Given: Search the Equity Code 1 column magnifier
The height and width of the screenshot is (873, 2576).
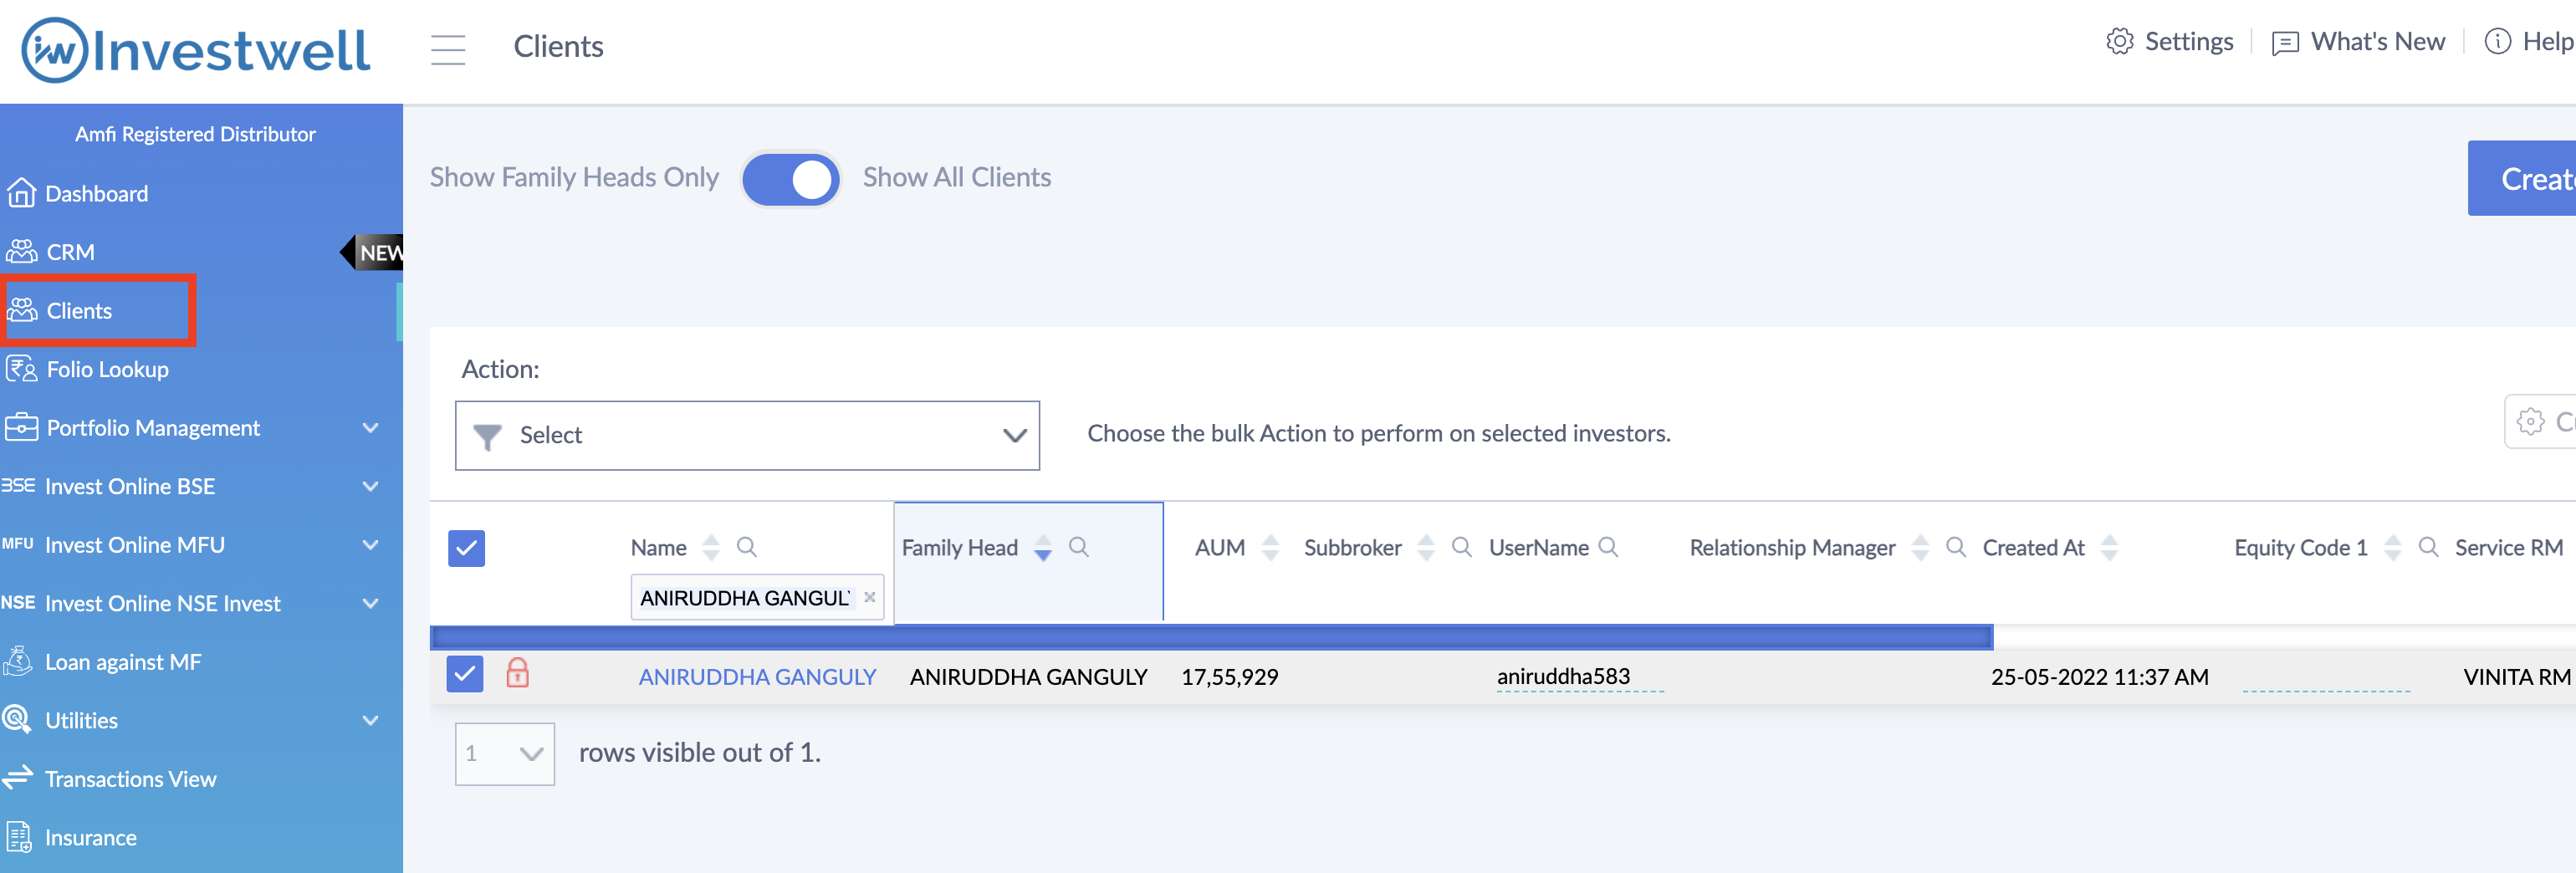Looking at the screenshot, I should 2428,547.
